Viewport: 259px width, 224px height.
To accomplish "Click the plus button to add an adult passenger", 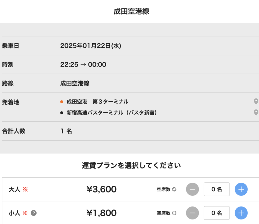I will coord(241,189).
